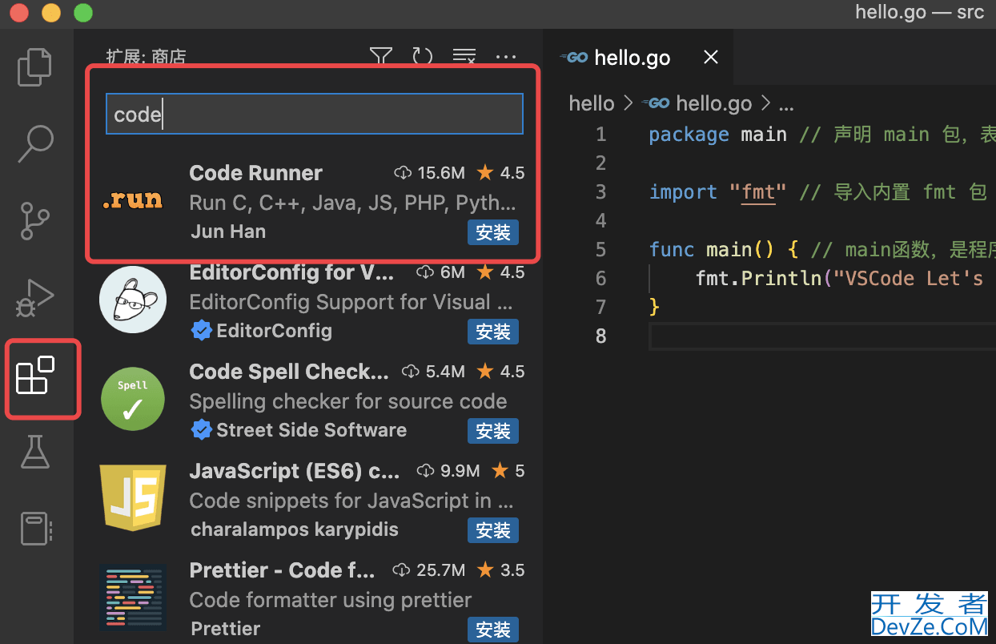Close the hello.go tab
The width and height of the screenshot is (996, 644).
tap(711, 57)
